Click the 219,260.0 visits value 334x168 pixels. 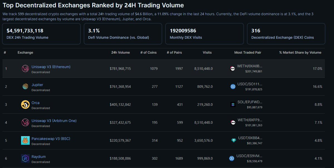(205, 105)
